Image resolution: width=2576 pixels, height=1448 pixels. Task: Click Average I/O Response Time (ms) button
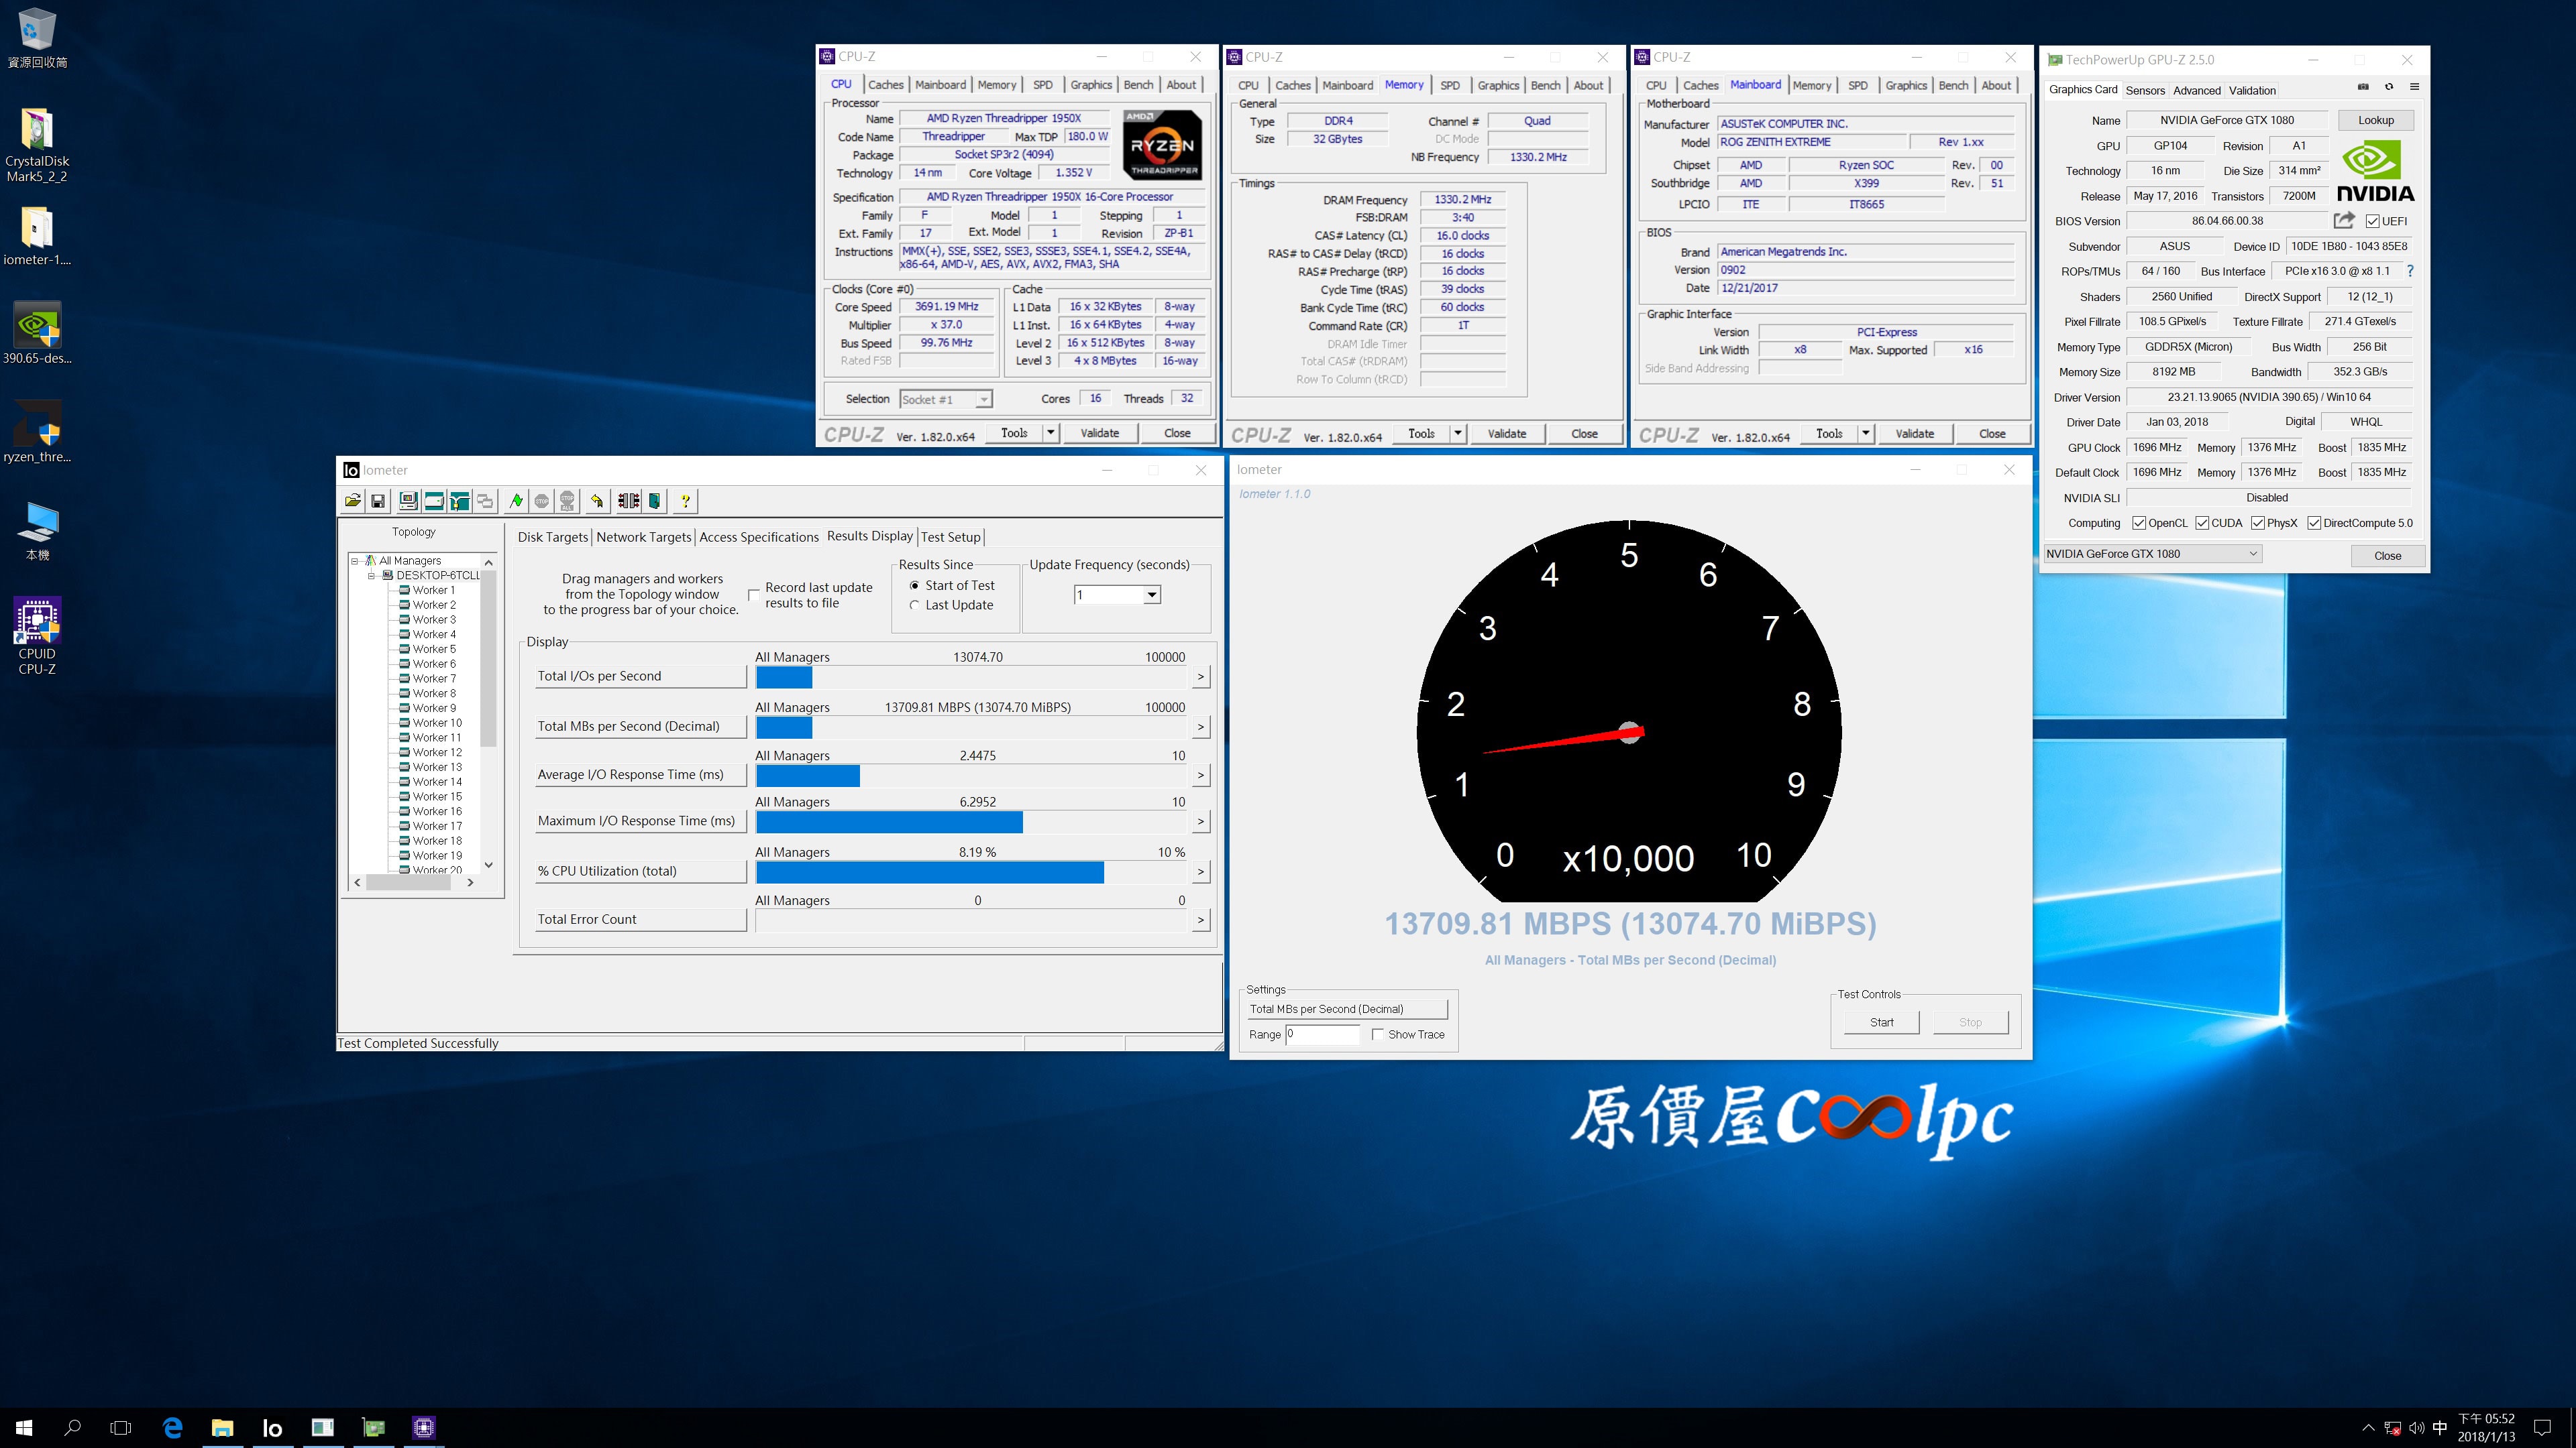(x=641, y=774)
